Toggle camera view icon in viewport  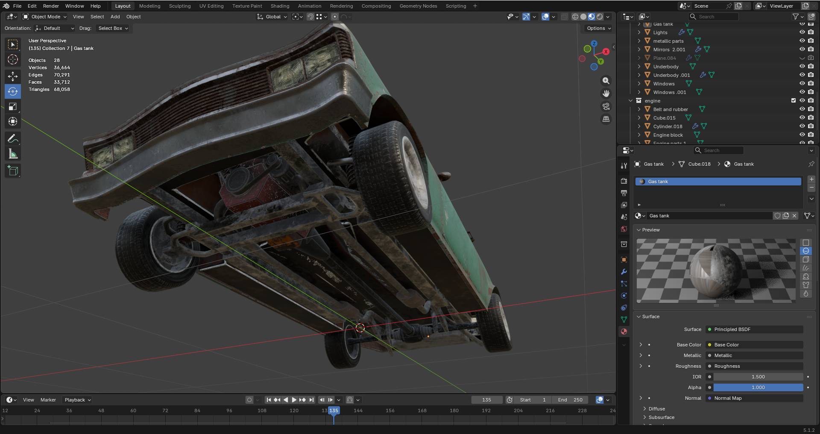(x=606, y=106)
